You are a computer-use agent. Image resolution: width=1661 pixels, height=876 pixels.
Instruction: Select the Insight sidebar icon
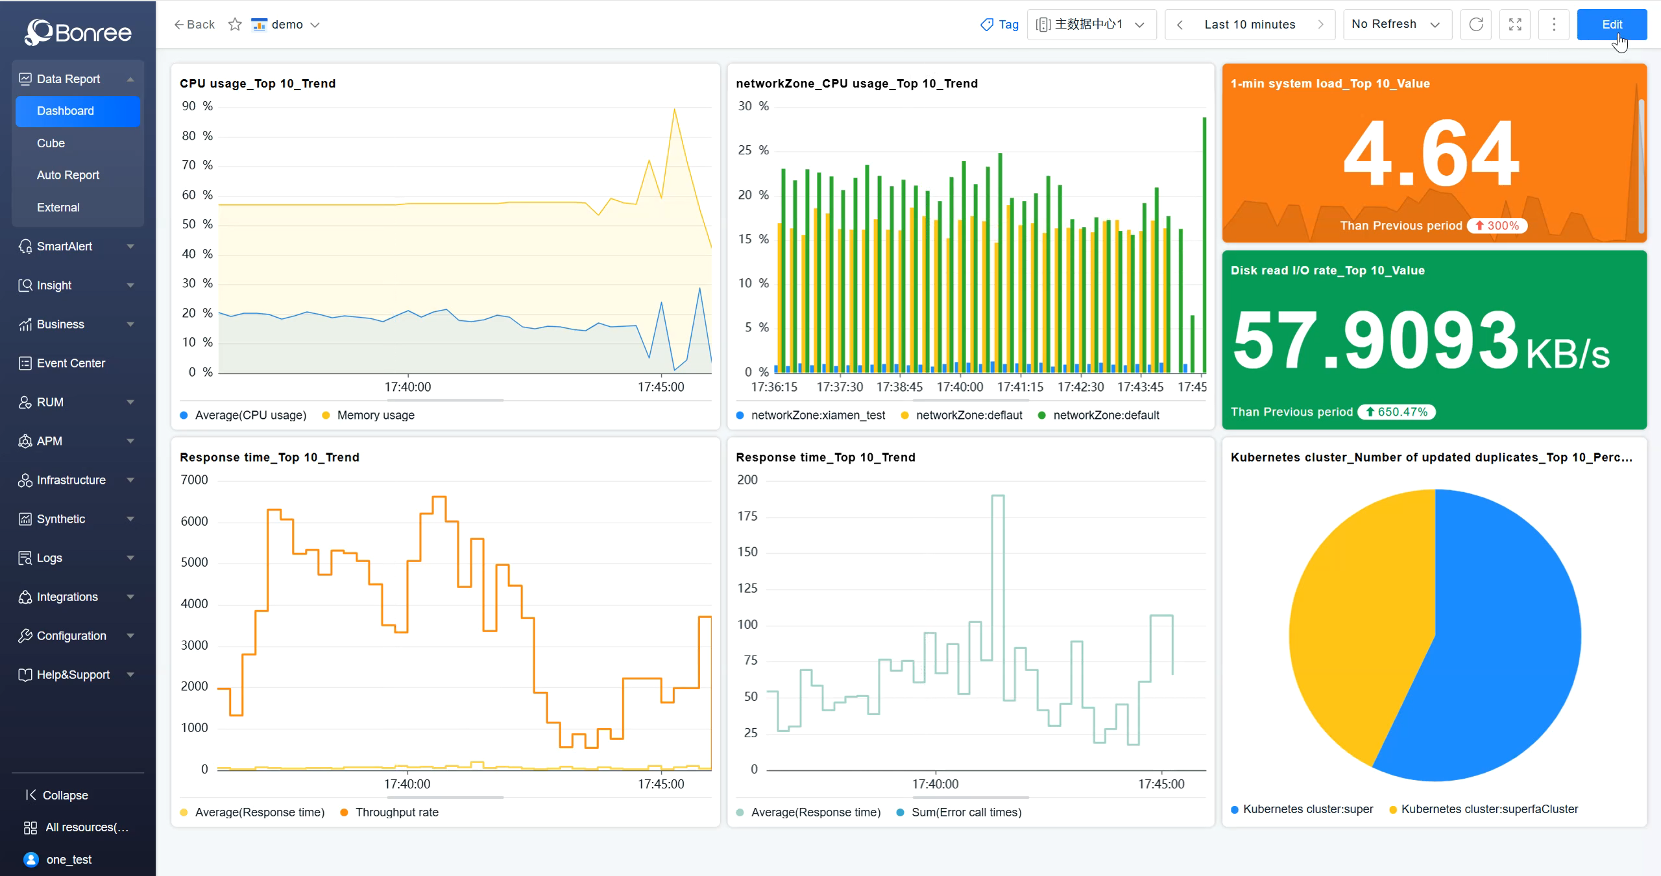click(25, 285)
